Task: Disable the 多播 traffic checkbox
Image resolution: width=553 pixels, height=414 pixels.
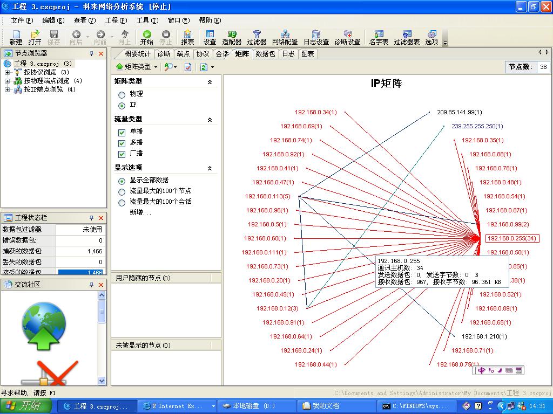Action: [x=122, y=143]
